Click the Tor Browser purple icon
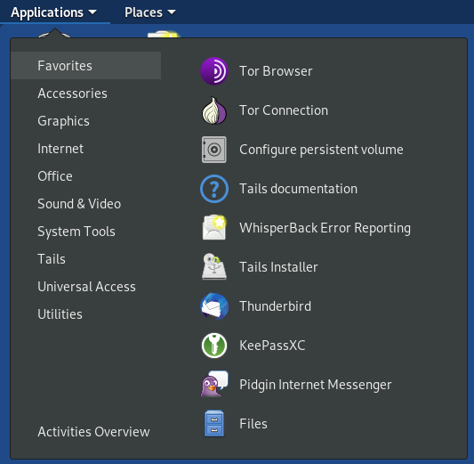Image resolution: width=474 pixels, height=464 pixels. pyautogui.click(x=214, y=71)
